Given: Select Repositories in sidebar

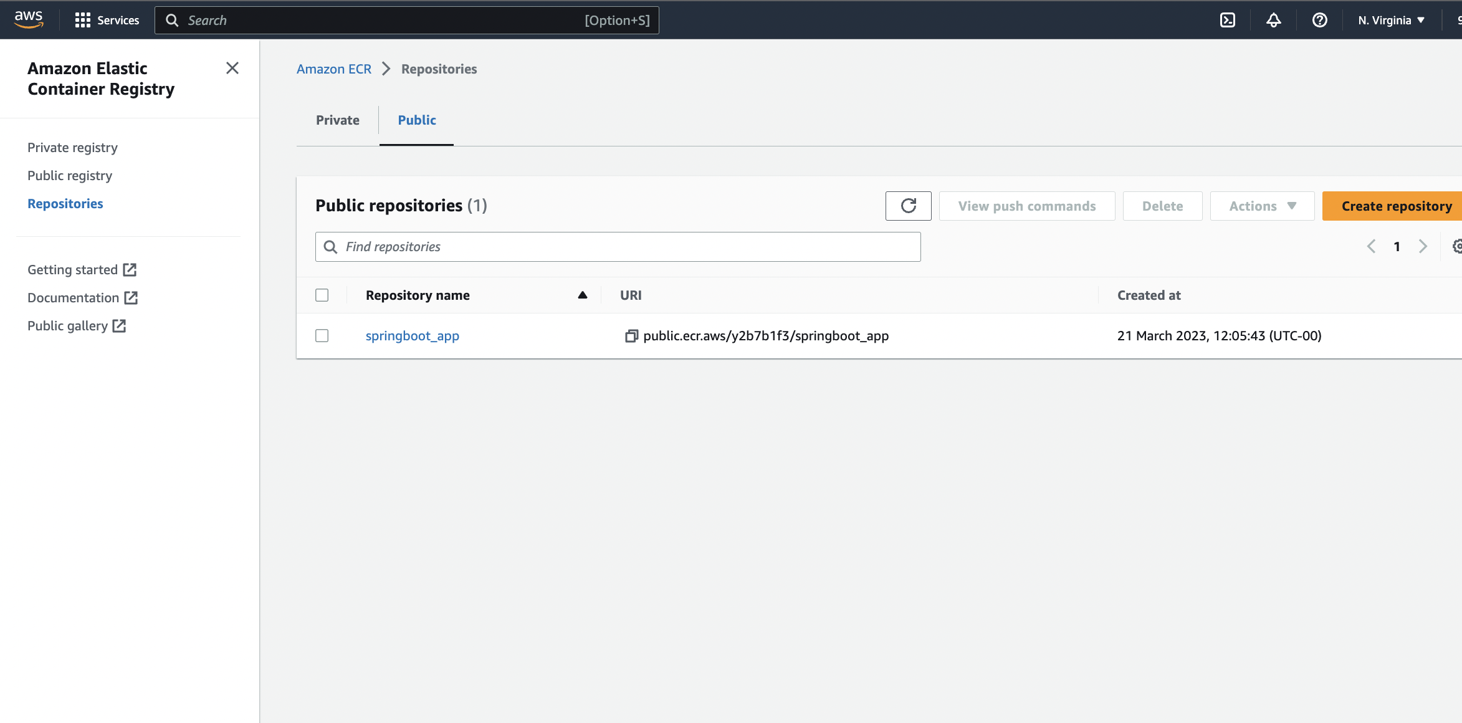Looking at the screenshot, I should click(x=65, y=204).
